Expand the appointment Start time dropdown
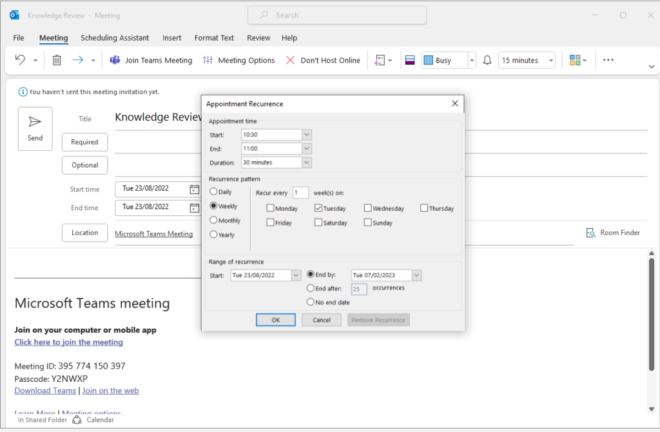This screenshot has width=660, height=432. pos(307,135)
